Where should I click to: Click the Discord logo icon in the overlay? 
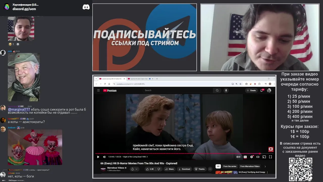(x=86, y=7)
